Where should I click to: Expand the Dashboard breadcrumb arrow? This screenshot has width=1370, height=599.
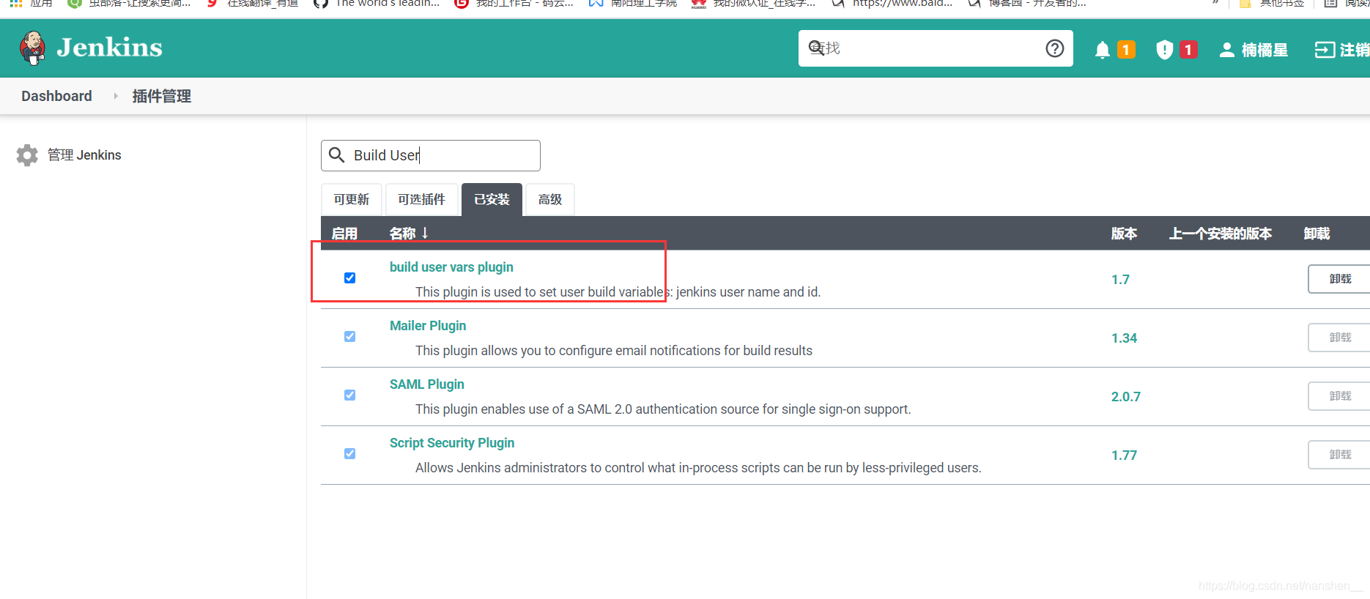[x=115, y=96]
